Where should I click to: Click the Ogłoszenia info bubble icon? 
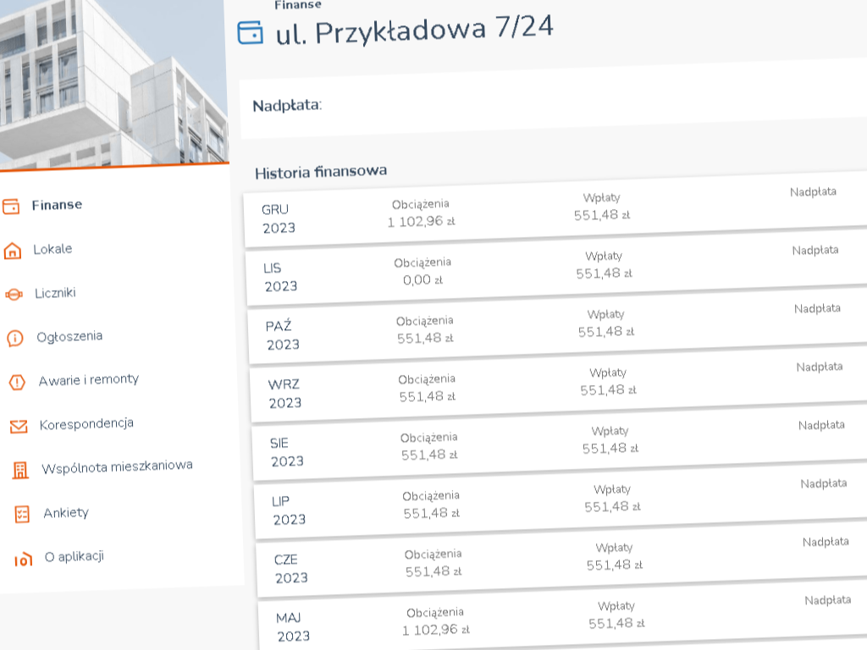pyautogui.click(x=15, y=339)
